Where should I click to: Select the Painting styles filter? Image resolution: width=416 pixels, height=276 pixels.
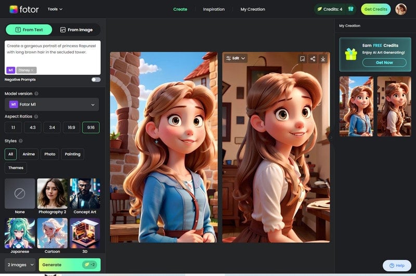(72, 154)
